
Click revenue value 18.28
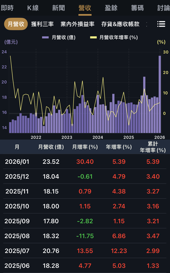[x=51, y=266]
